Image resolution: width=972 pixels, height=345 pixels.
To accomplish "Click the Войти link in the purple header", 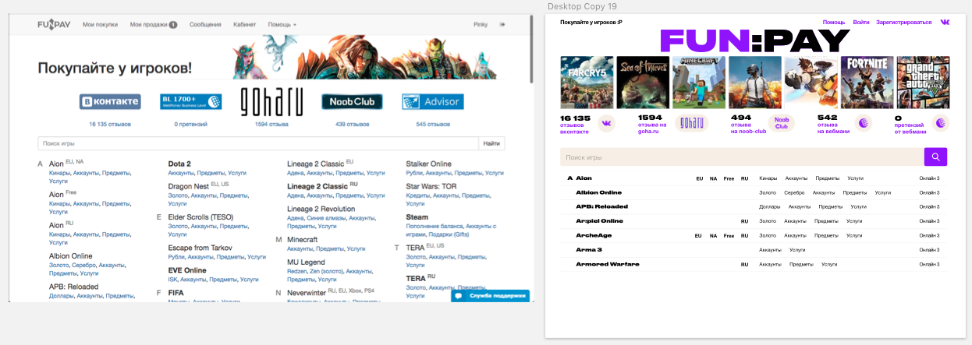I will point(861,23).
